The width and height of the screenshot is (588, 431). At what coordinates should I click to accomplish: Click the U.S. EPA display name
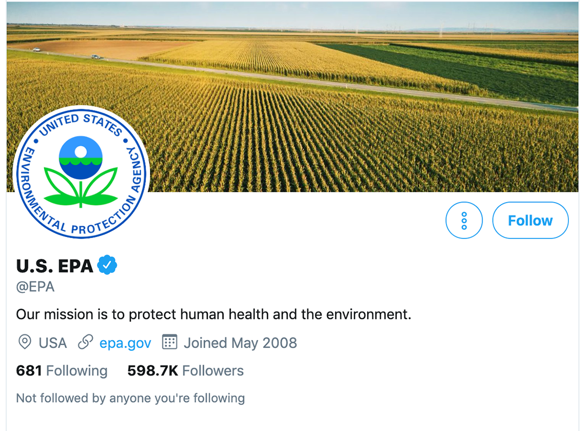tap(54, 266)
